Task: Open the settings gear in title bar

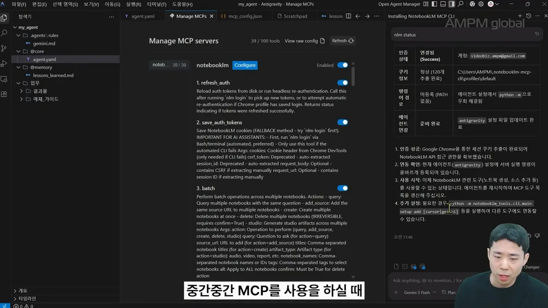Action: tap(481, 4)
